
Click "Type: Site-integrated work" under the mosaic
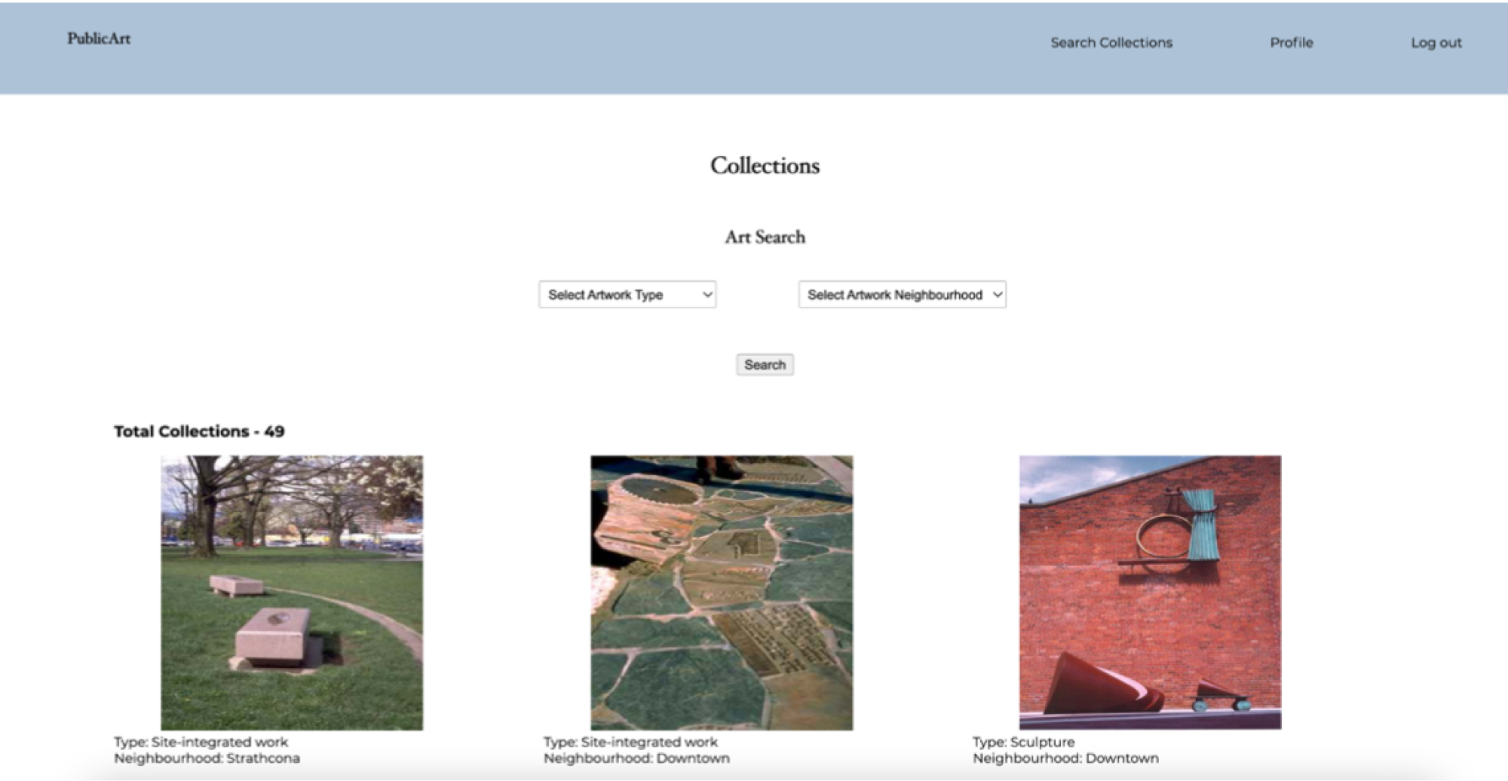click(630, 742)
